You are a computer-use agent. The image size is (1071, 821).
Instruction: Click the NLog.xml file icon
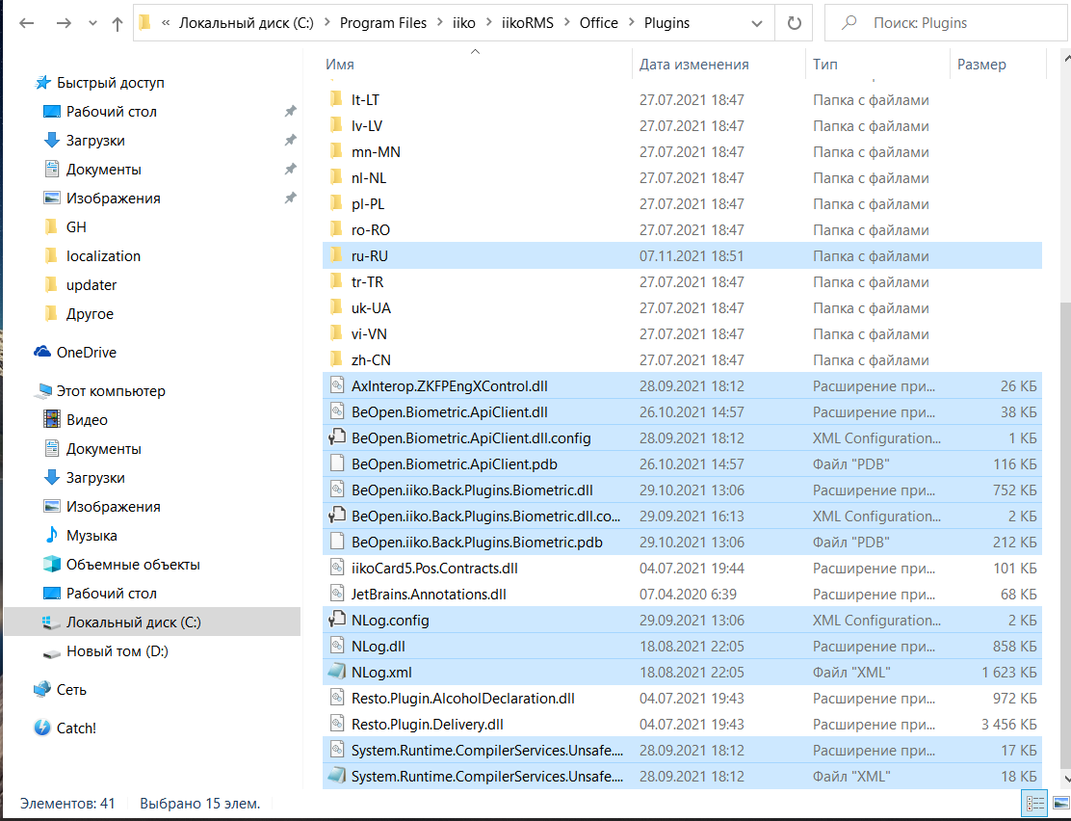click(337, 672)
